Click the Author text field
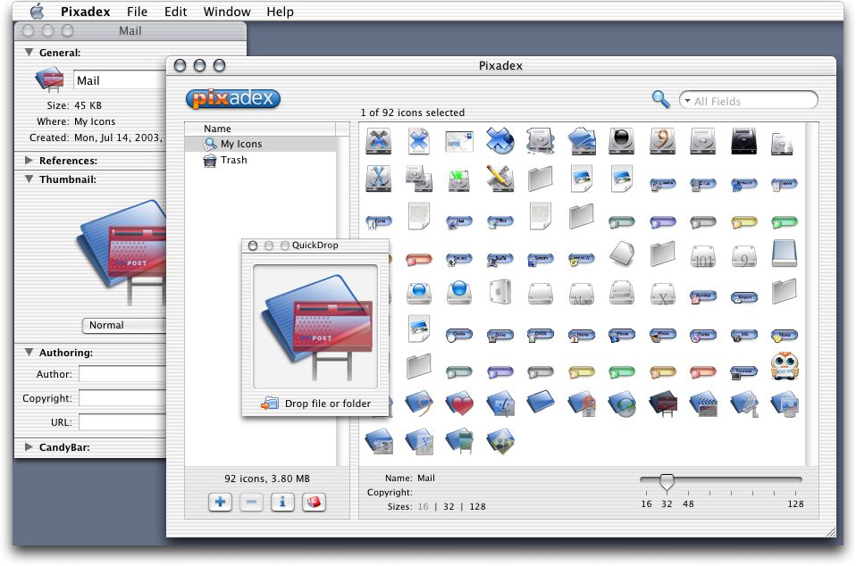Image resolution: width=856 pixels, height=566 pixels. [122, 375]
